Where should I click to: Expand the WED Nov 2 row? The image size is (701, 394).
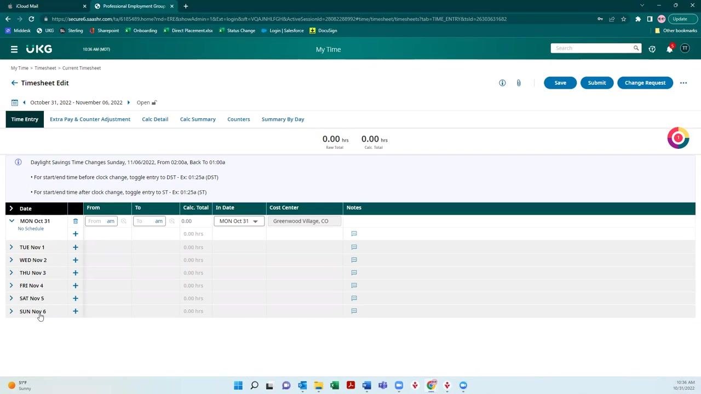(x=12, y=260)
